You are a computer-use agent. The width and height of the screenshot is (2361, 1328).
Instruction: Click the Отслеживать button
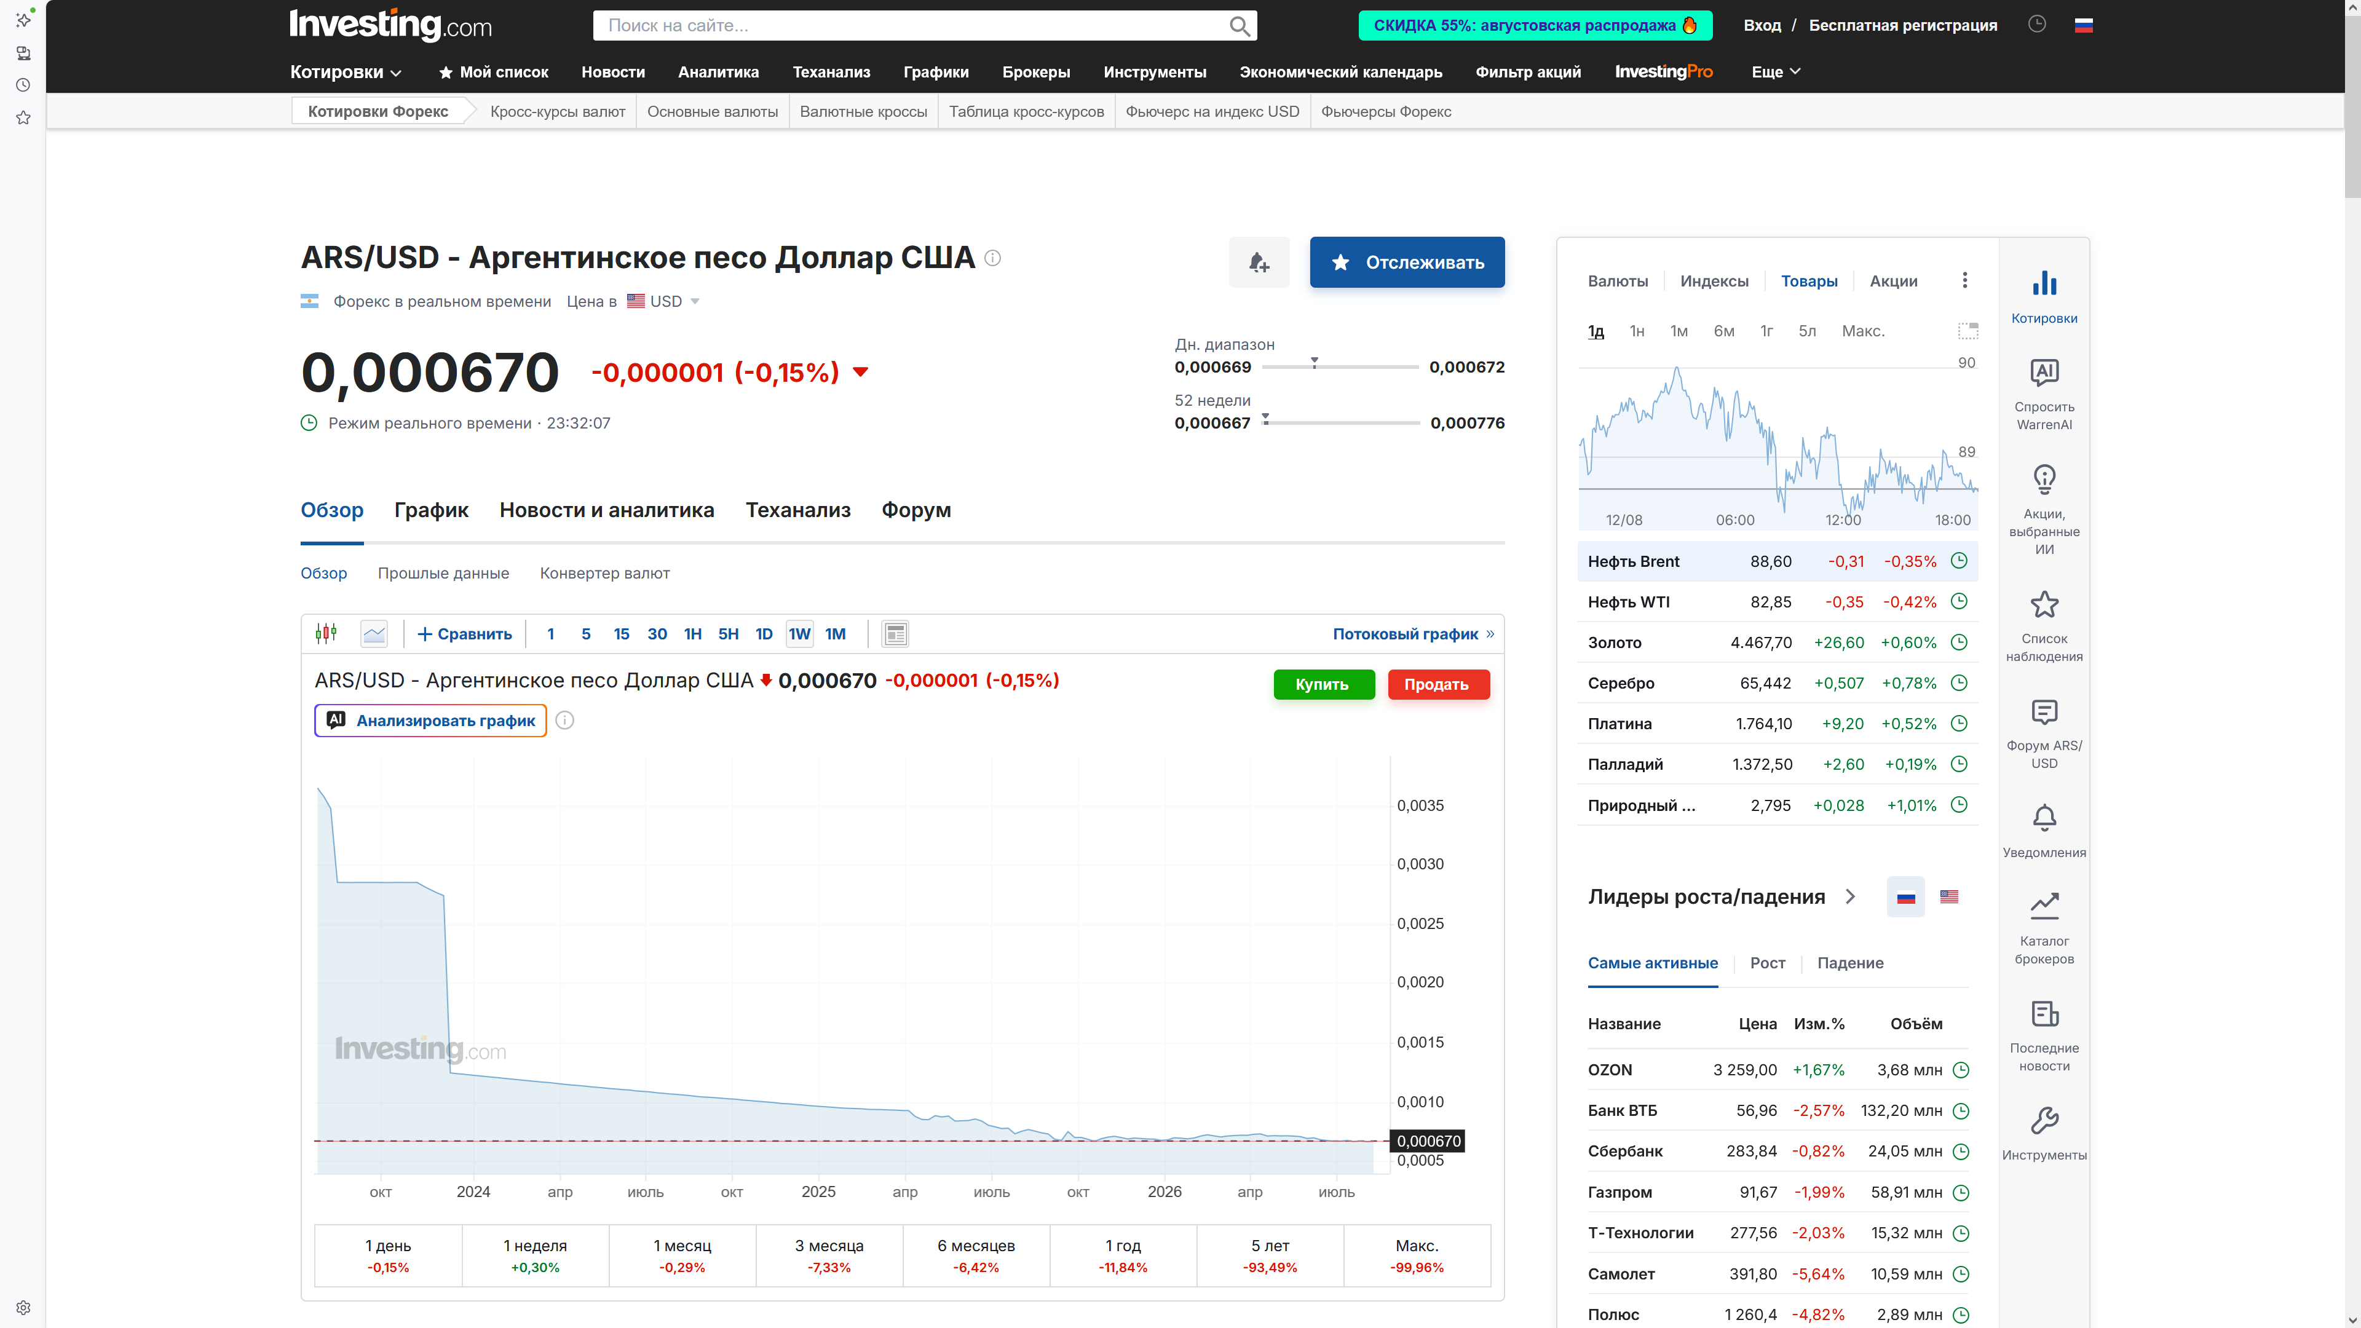(x=1407, y=262)
